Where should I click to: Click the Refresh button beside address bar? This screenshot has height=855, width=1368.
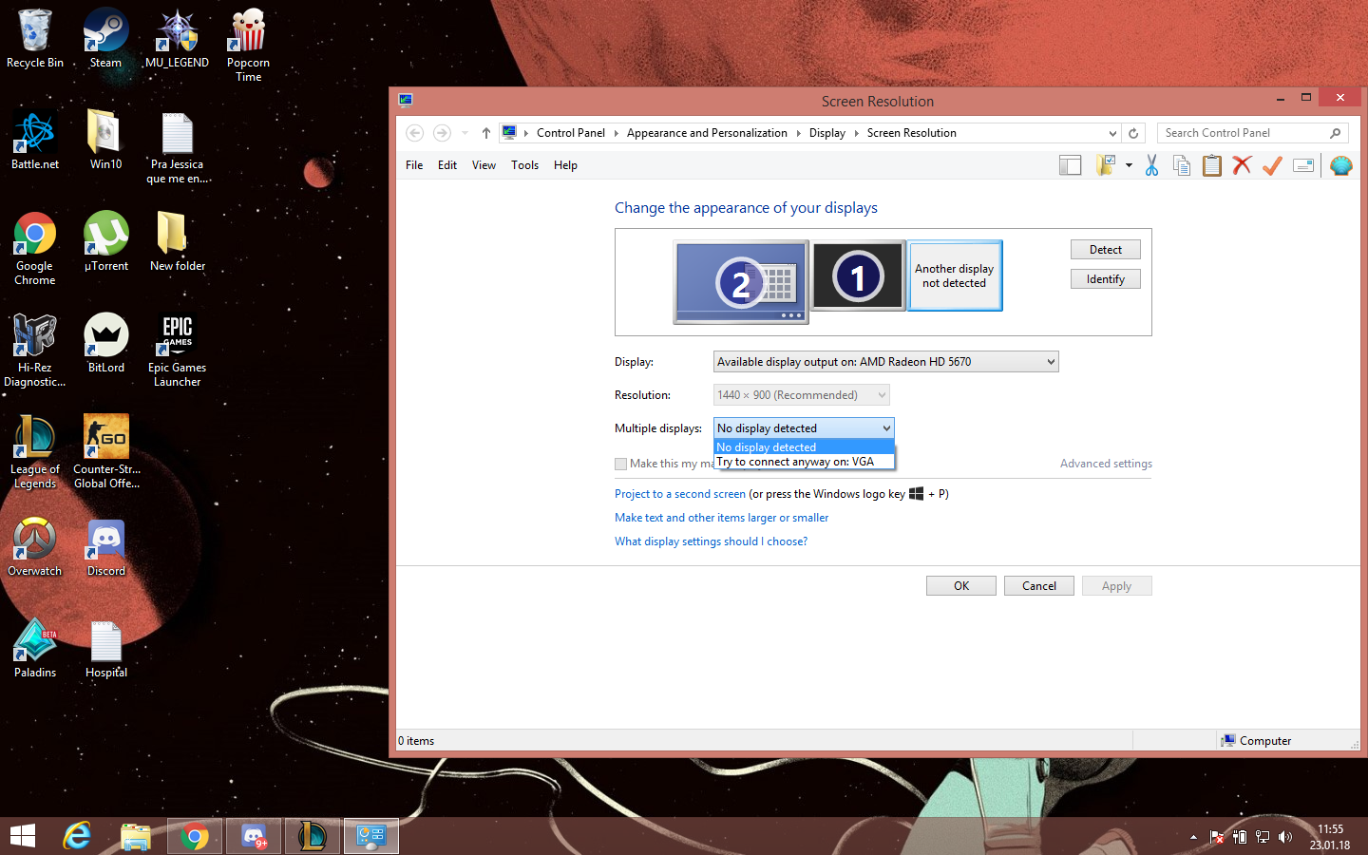click(1133, 133)
